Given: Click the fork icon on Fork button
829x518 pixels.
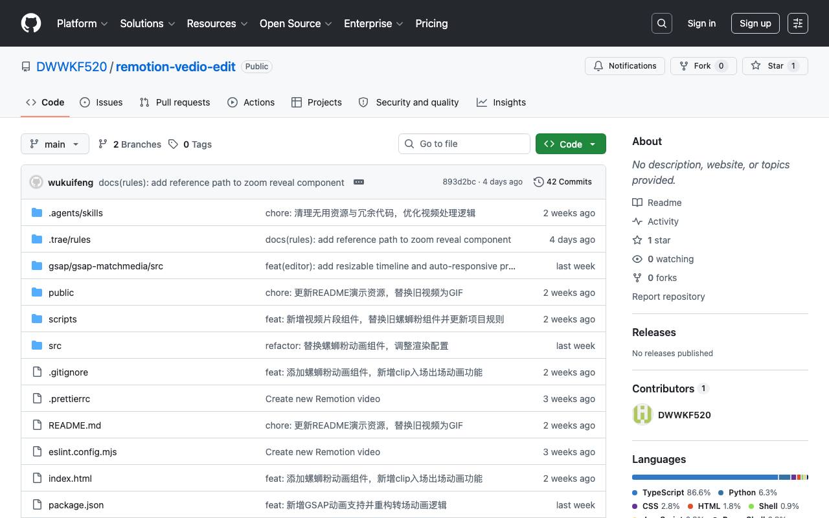Looking at the screenshot, I should tap(683, 66).
